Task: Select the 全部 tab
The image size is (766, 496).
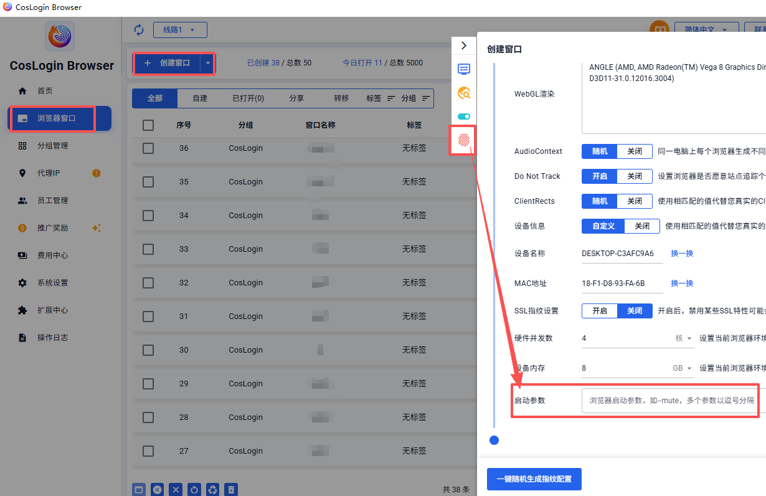Action: pyautogui.click(x=155, y=98)
